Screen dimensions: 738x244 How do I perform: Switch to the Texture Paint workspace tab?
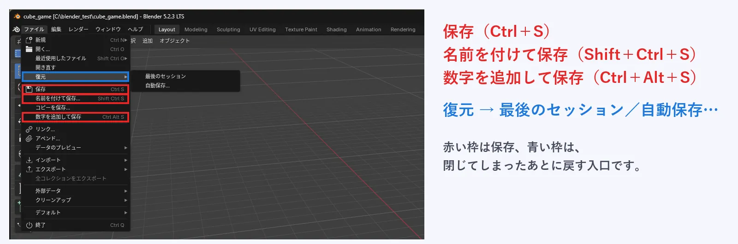[301, 29]
